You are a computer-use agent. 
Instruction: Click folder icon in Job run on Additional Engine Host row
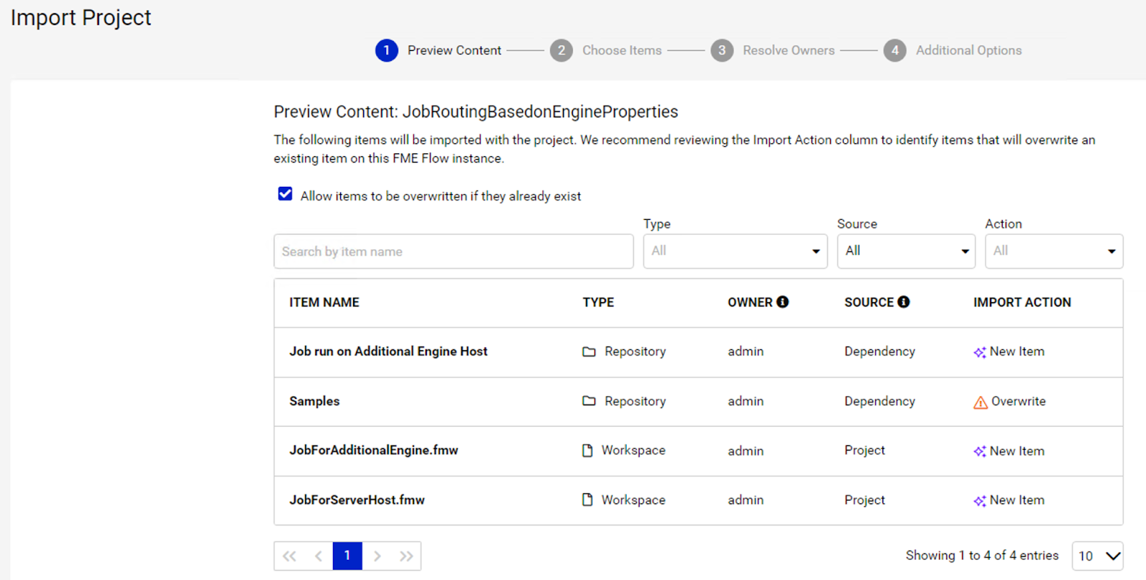coord(589,352)
